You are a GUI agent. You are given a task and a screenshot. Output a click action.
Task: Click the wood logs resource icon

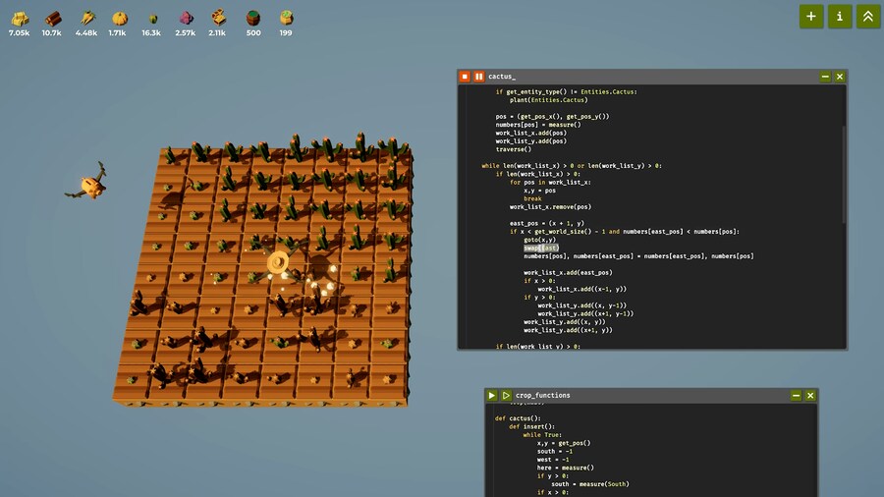[x=52, y=18]
